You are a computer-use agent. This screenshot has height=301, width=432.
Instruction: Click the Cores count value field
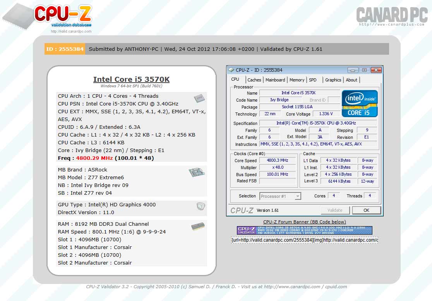click(334, 195)
